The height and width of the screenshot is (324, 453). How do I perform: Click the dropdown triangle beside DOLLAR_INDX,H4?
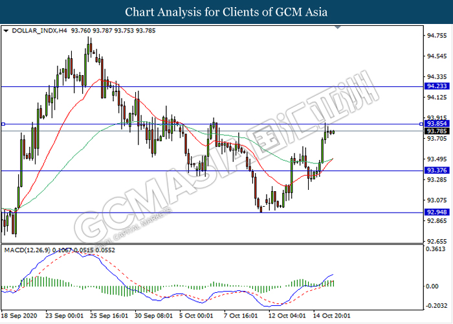click(6, 30)
